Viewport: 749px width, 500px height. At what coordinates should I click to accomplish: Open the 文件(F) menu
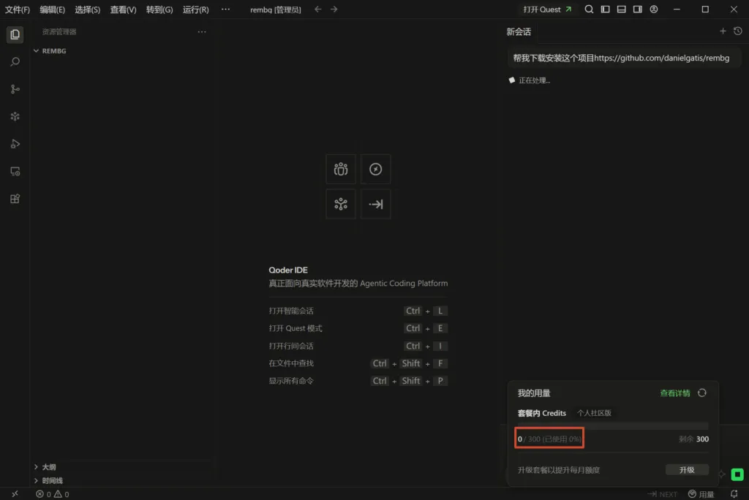pos(18,10)
